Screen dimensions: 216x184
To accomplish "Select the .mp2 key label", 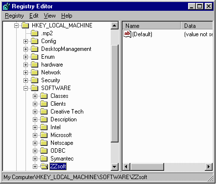I will (47, 33).
